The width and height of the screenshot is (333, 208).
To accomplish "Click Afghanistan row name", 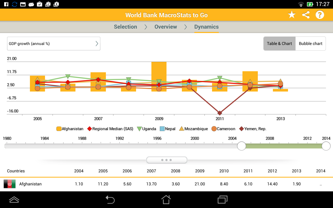I will click(30, 184).
